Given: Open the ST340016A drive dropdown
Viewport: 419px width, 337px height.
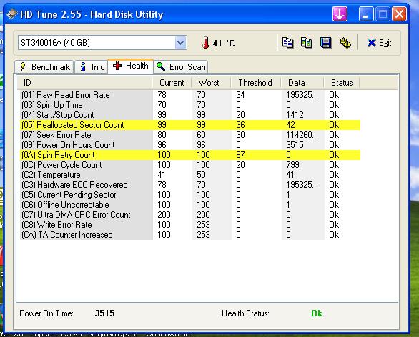Looking at the screenshot, I should [x=180, y=42].
